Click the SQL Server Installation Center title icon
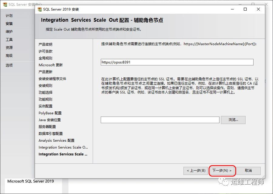The width and height of the screenshot is (273, 194). (x=5, y=4)
